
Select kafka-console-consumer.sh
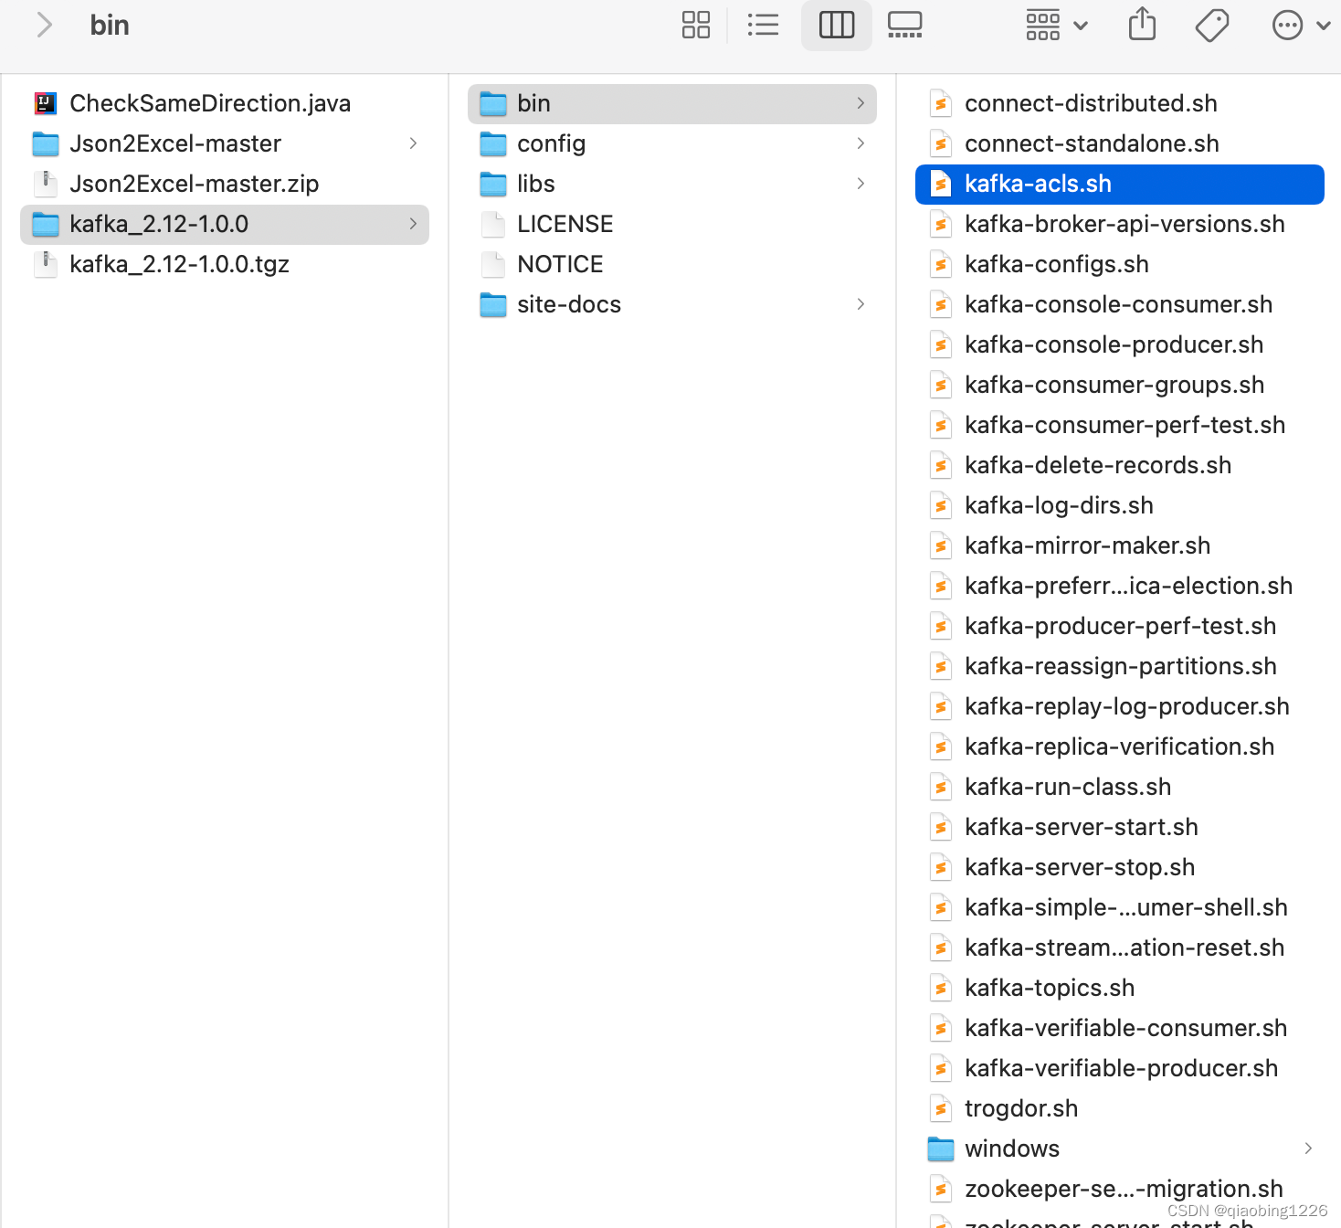point(1120,304)
